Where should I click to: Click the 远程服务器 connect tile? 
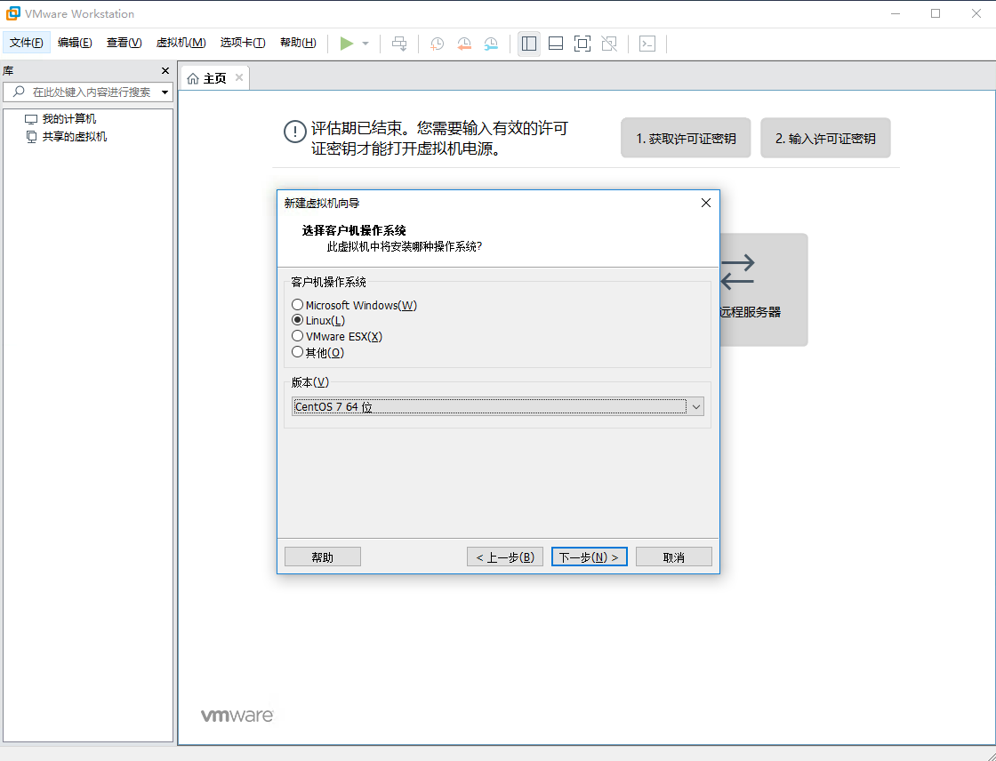pos(764,290)
